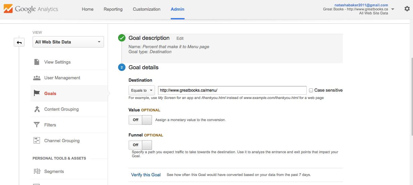Click the Channel Grouping icon

pyautogui.click(x=37, y=141)
